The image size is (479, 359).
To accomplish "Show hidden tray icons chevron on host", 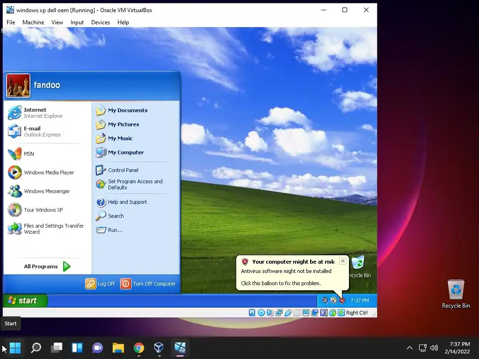I will tap(410, 348).
